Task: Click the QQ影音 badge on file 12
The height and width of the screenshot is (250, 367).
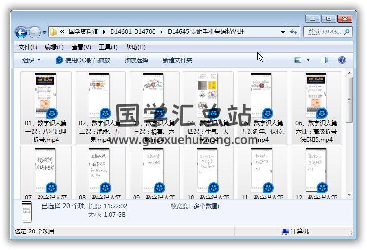Action: (322, 188)
